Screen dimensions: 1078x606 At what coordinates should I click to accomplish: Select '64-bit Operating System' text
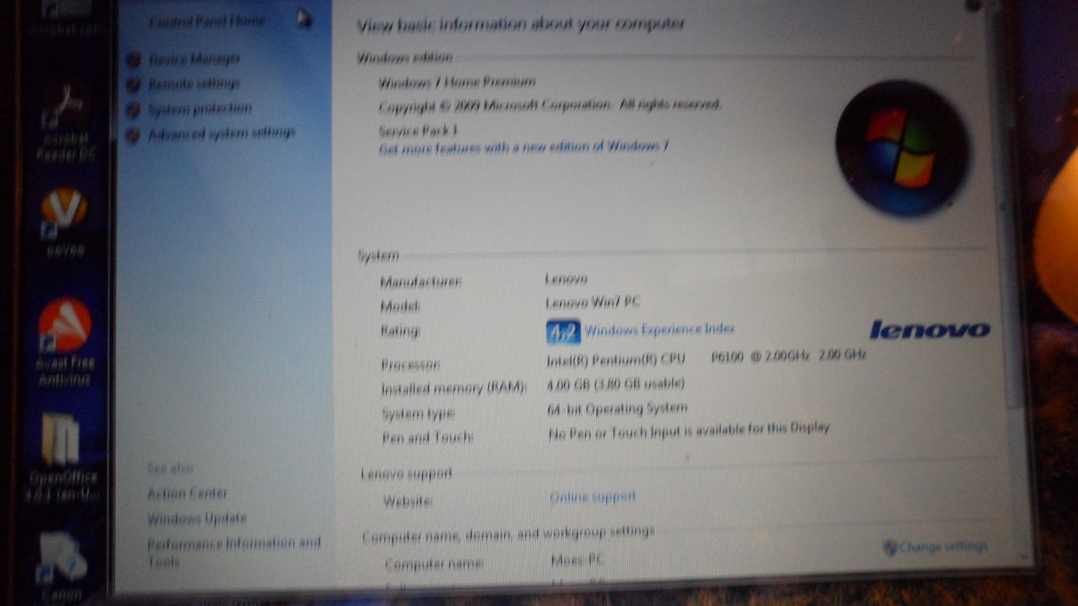[x=617, y=408]
